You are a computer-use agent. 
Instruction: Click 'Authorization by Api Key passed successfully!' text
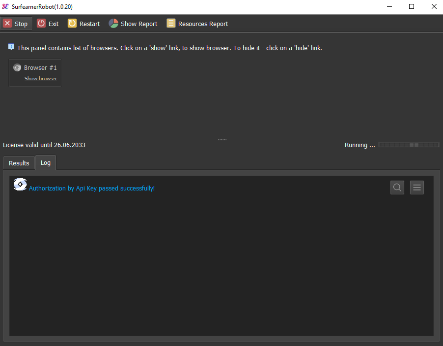click(92, 189)
